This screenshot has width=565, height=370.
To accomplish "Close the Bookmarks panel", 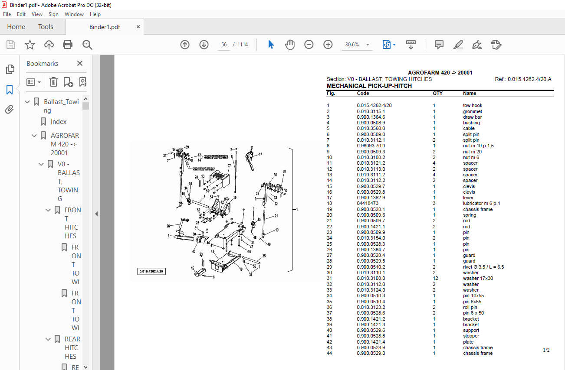I will pyautogui.click(x=80, y=63).
